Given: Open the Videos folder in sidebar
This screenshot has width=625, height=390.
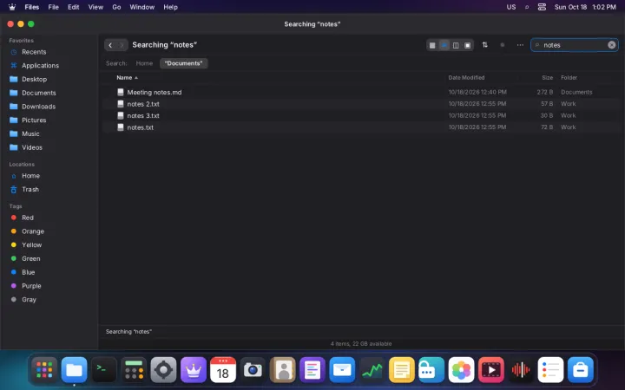Looking at the screenshot, I should point(49,147).
